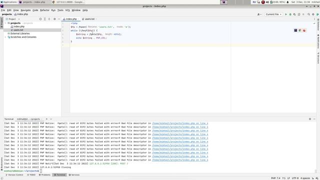Click the green arrow icon at toolbar end
The width and height of the screenshot is (320, 180).
[317, 14]
